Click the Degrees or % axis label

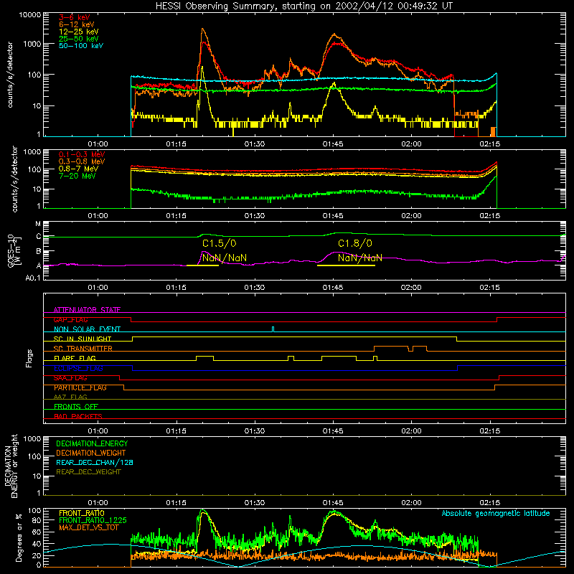[19, 537]
